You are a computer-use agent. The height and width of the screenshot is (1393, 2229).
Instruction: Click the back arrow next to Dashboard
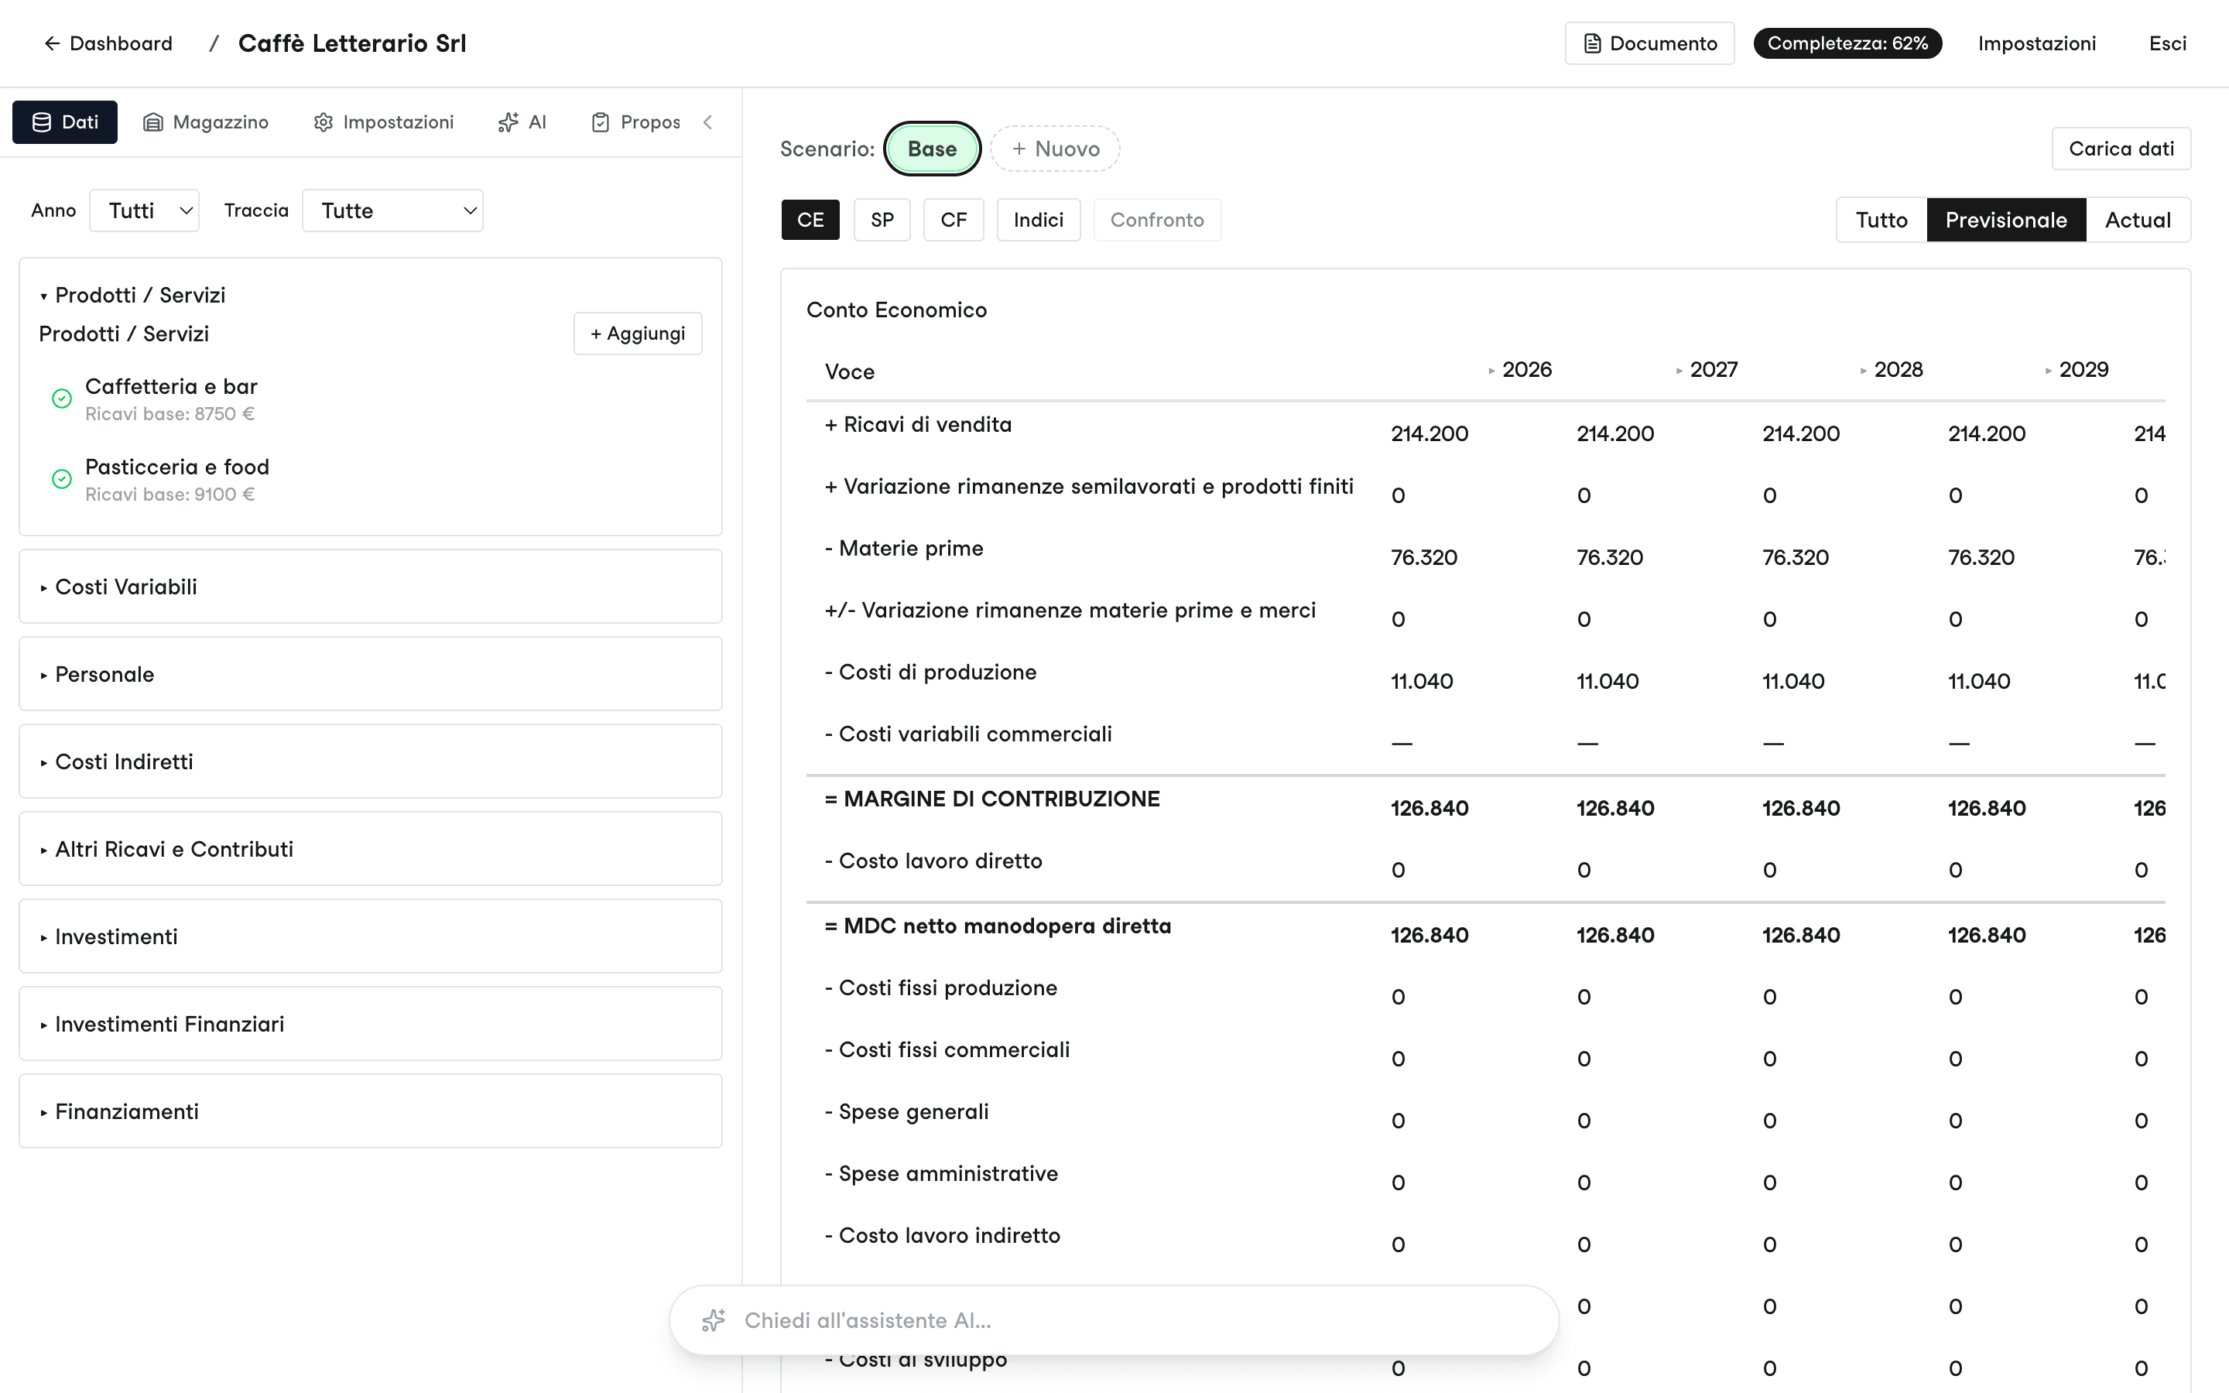coord(53,43)
